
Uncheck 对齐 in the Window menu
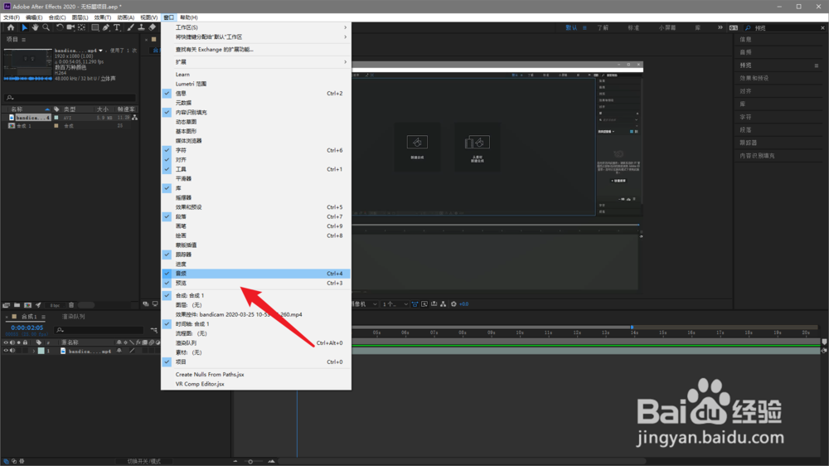pos(256,160)
